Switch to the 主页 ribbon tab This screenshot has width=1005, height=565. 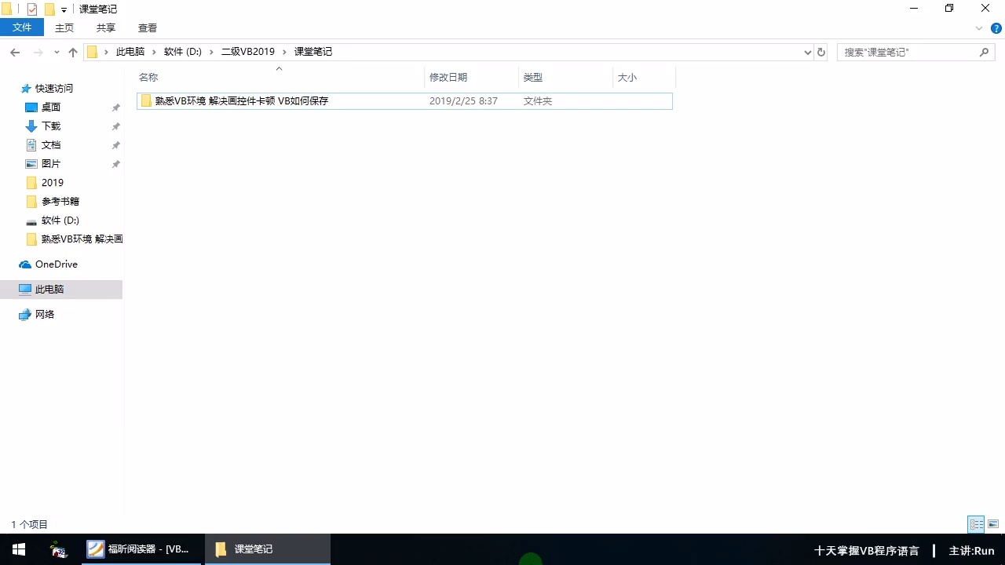(x=64, y=27)
